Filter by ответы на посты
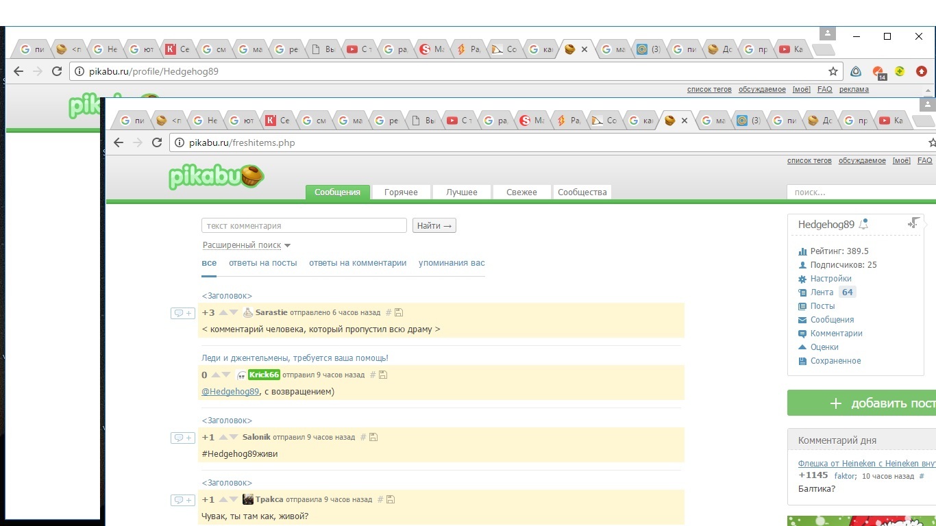The width and height of the screenshot is (936, 526). pos(263,263)
